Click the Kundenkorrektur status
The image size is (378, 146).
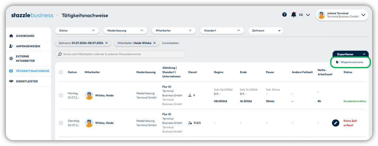355,101
